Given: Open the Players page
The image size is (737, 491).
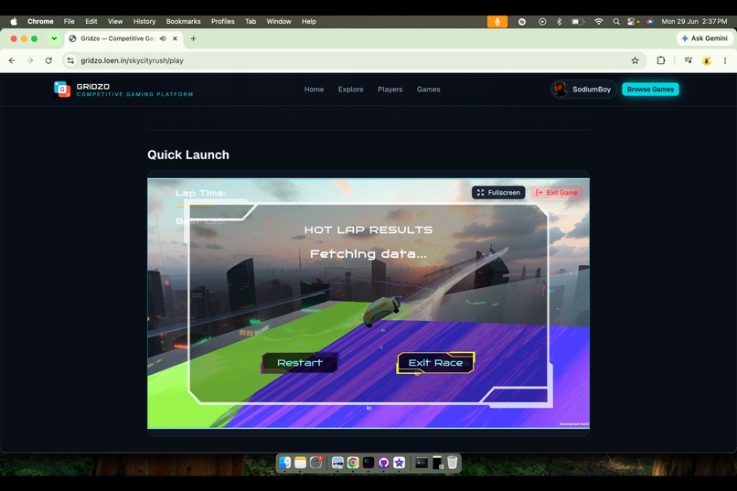Looking at the screenshot, I should pos(390,90).
